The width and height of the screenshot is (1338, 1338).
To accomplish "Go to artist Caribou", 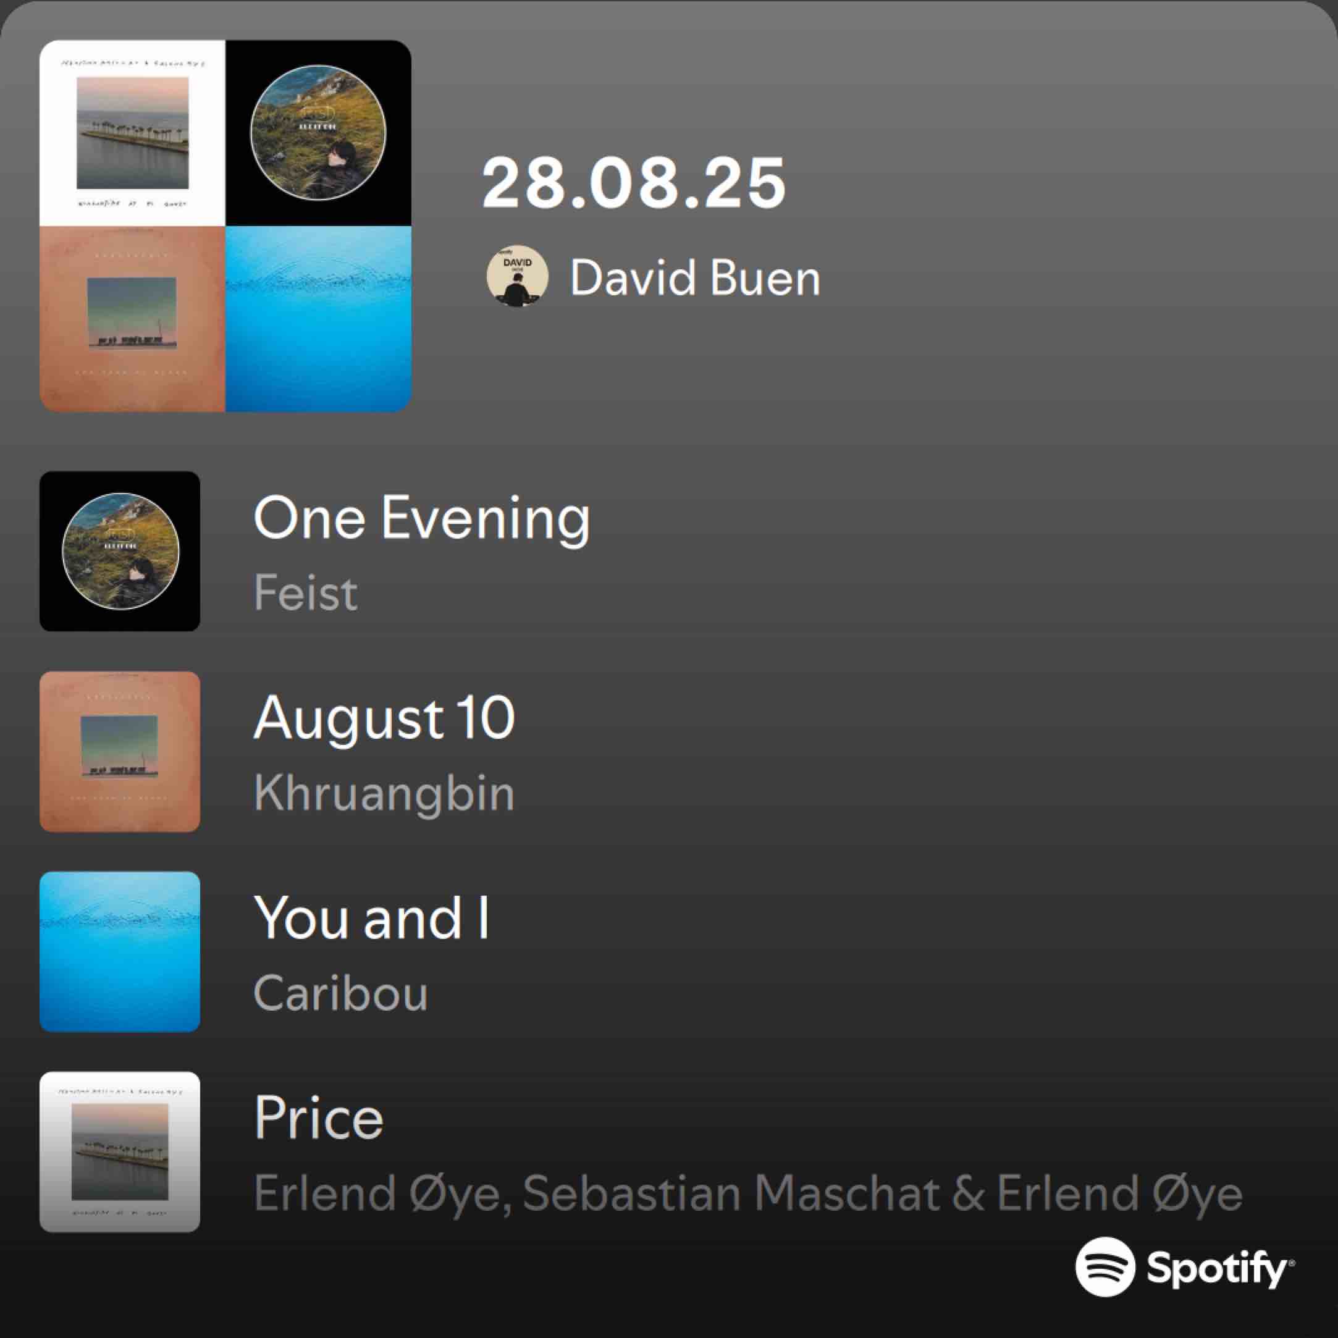I will click(x=341, y=993).
